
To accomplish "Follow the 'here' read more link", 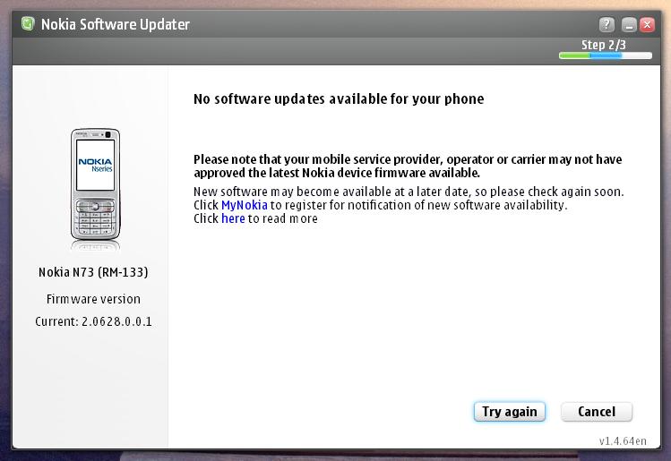I will 233,218.
